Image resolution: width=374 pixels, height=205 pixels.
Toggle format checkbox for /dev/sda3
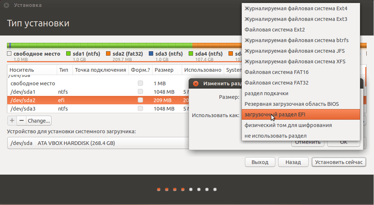[x=140, y=109]
